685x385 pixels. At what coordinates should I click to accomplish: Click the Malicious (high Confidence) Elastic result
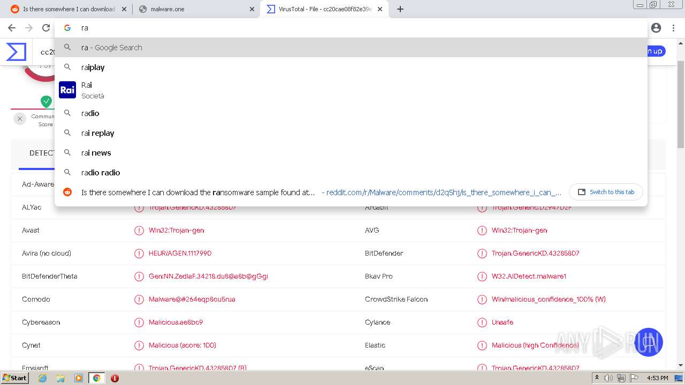(x=535, y=345)
